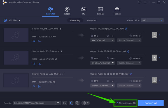This screenshot has width=168, height=108.
Task: Cut the 2.28 MB M4A file
Action: 39,41
